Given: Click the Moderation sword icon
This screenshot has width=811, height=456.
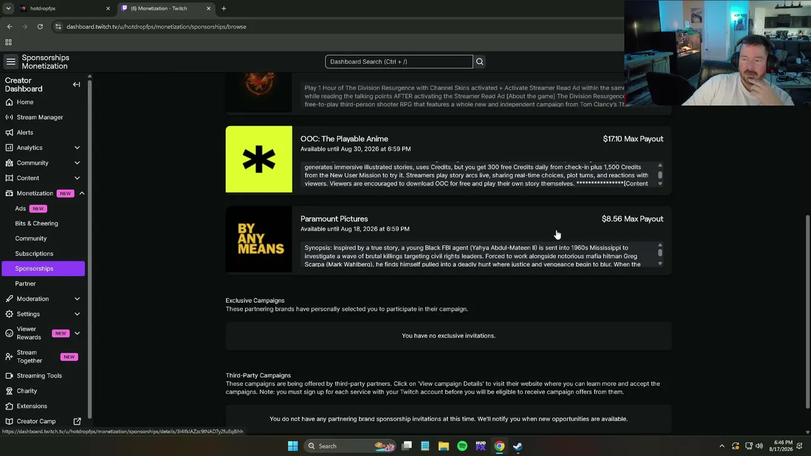Looking at the screenshot, I should [x=9, y=299].
